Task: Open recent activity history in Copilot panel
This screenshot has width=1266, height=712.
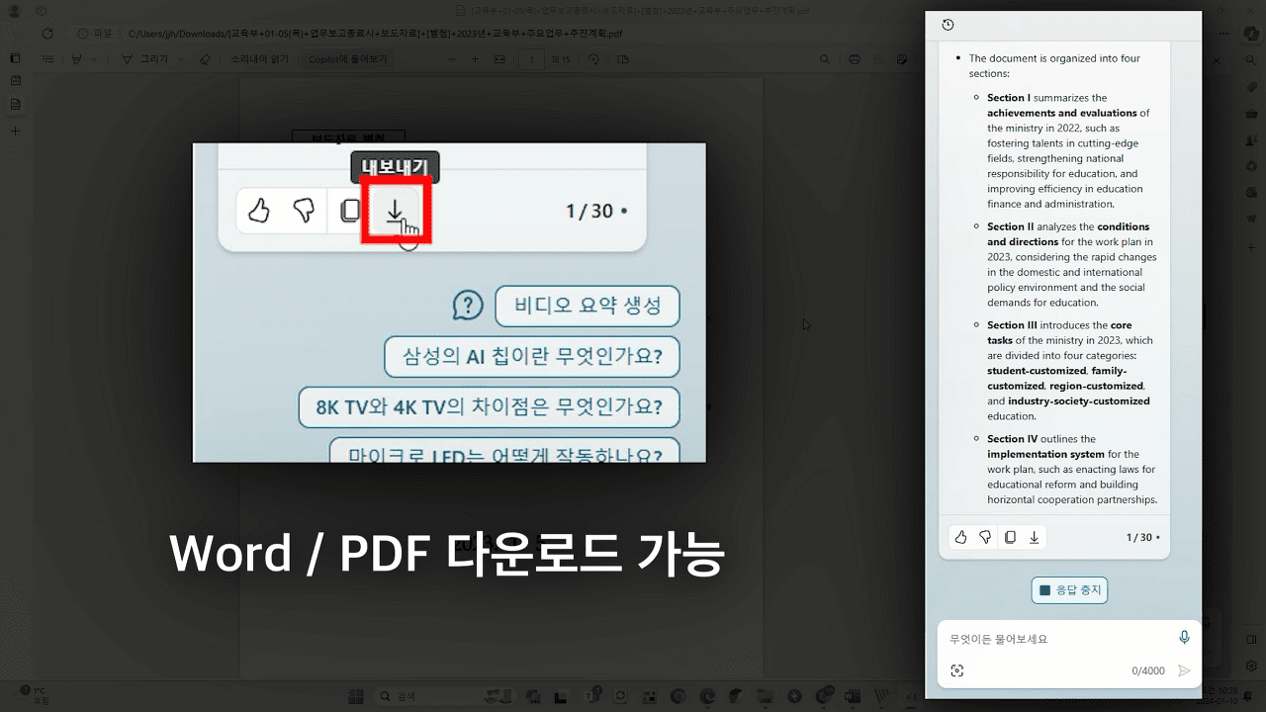Action: (x=949, y=25)
